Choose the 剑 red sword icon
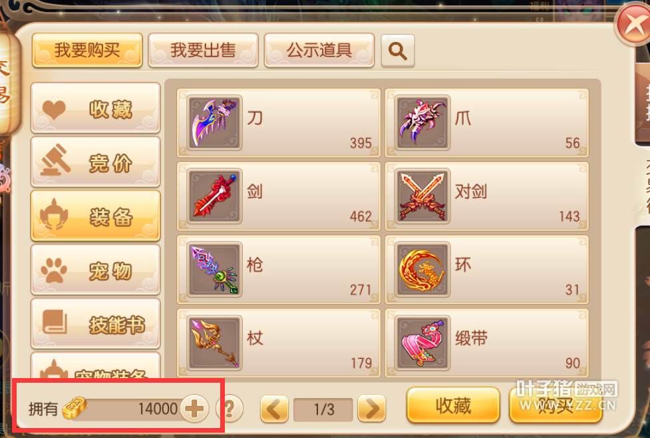Viewport: 650px width, 438px height. [214, 196]
